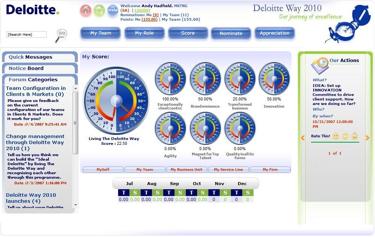Select the Sep month label
This screenshot has width=375, height=237.
pos(175,184)
